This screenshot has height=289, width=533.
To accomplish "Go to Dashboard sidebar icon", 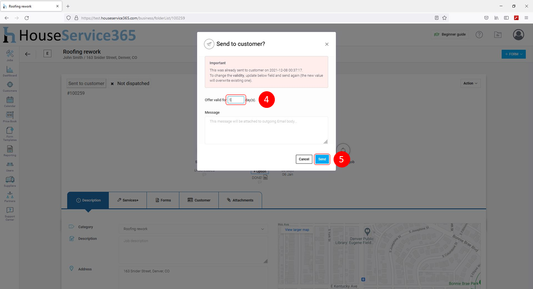I will tap(10, 70).
